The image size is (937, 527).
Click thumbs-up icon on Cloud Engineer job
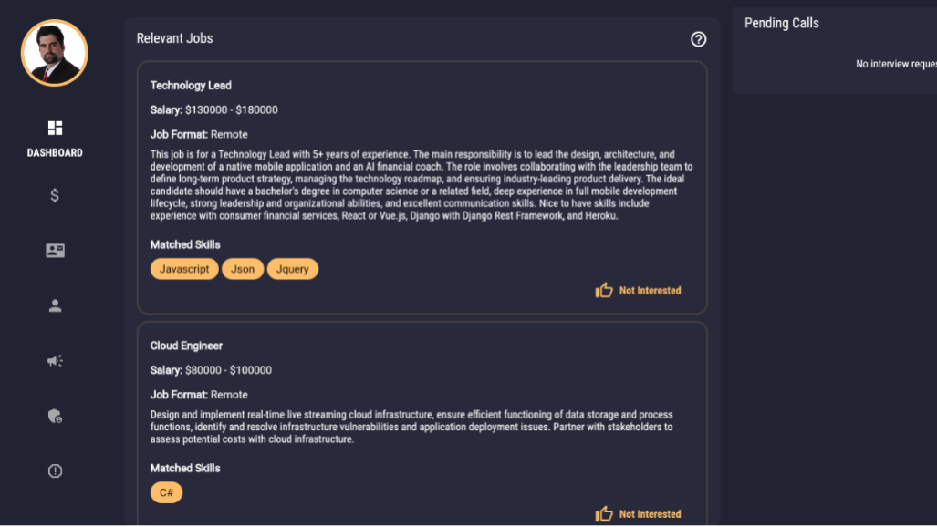coord(604,514)
